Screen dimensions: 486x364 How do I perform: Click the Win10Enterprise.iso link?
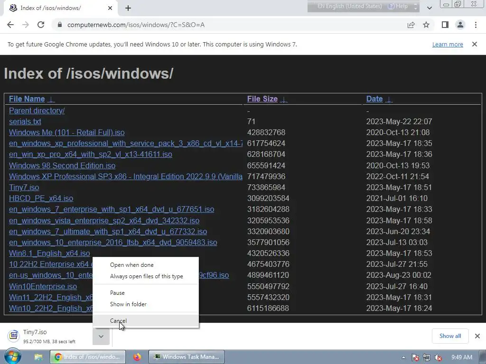[43, 286]
